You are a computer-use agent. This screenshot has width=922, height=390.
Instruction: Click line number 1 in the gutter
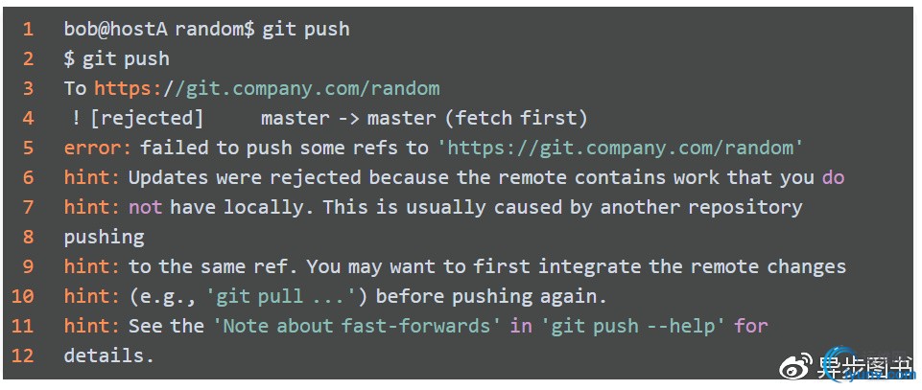pyautogui.click(x=28, y=30)
